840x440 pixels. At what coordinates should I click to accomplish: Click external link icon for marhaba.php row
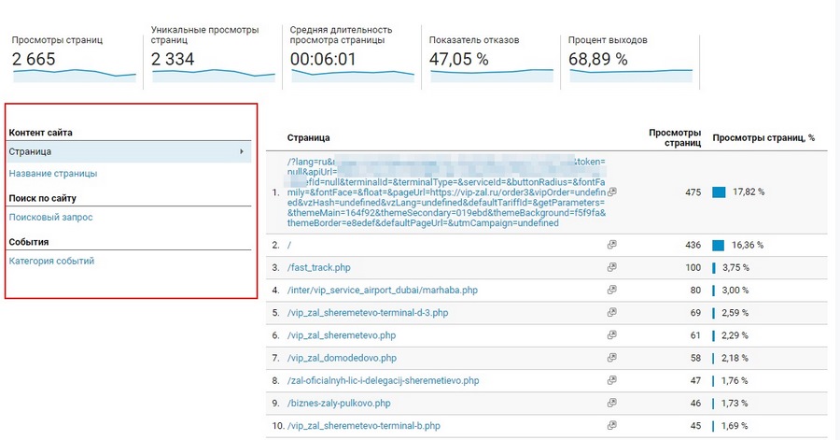(611, 290)
